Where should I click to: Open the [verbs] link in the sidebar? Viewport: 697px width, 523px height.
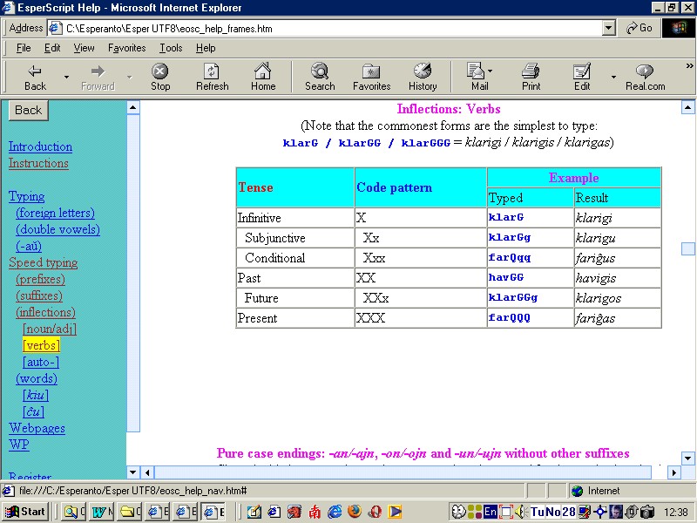[41, 345]
